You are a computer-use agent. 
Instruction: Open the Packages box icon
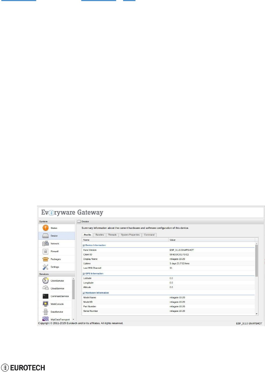[46, 259]
